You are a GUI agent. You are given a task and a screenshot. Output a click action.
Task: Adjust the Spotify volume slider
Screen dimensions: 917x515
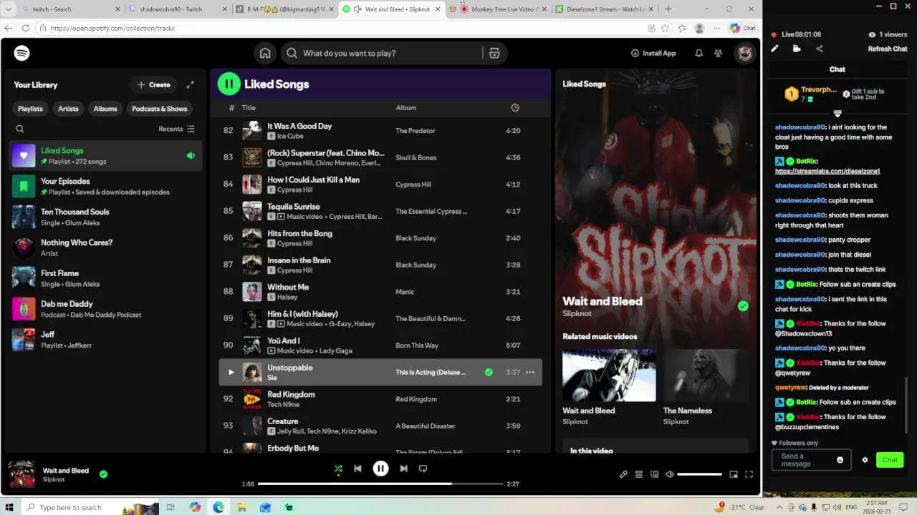point(699,474)
